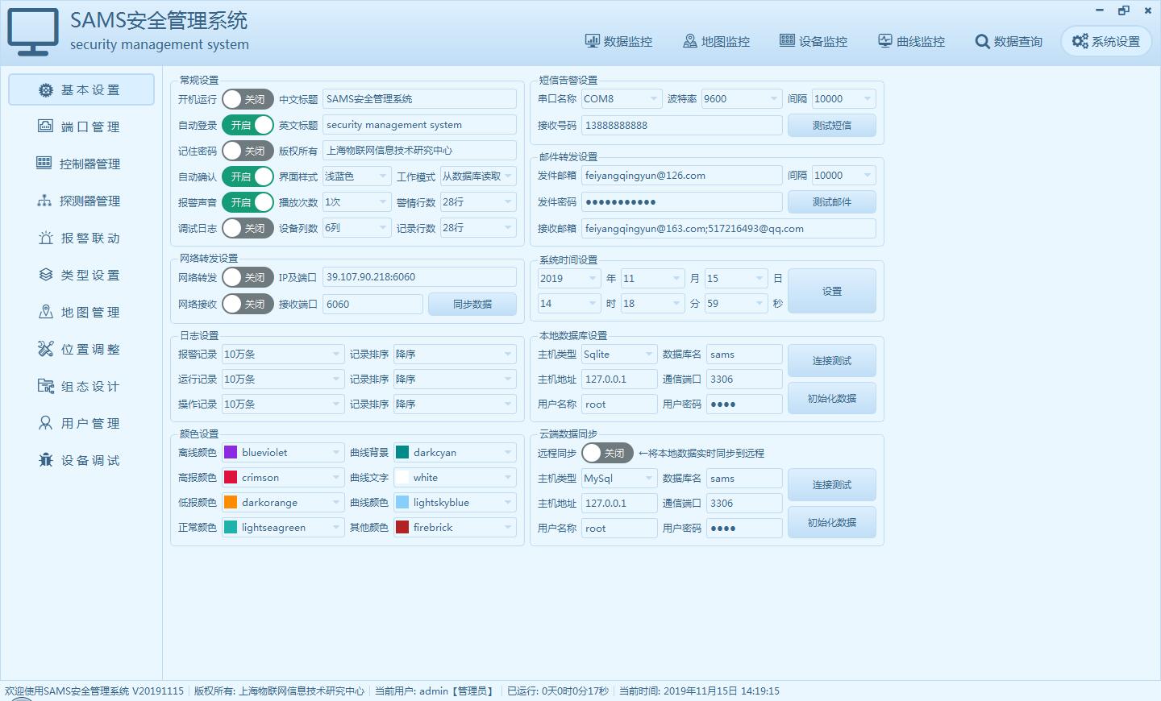Click the 用户管理 person icon
The image size is (1161, 701).
coord(46,423)
